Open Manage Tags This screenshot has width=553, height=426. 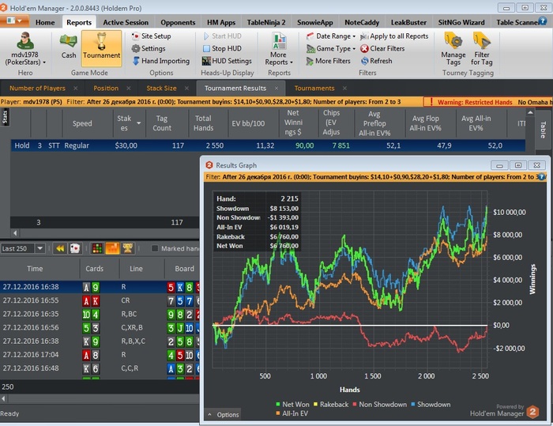pyautogui.click(x=453, y=49)
